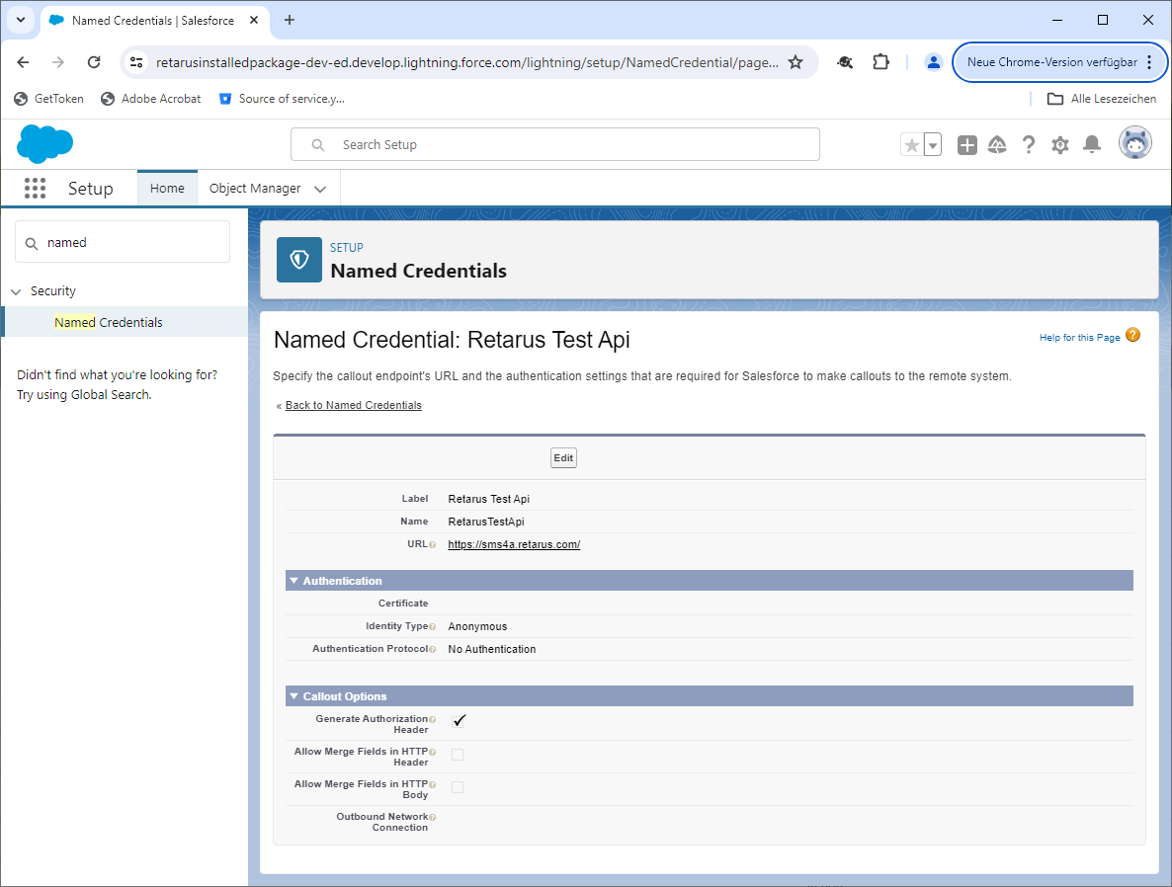This screenshot has width=1172, height=887.
Task: Open the favorites list dropdown arrow
Action: coord(933,145)
